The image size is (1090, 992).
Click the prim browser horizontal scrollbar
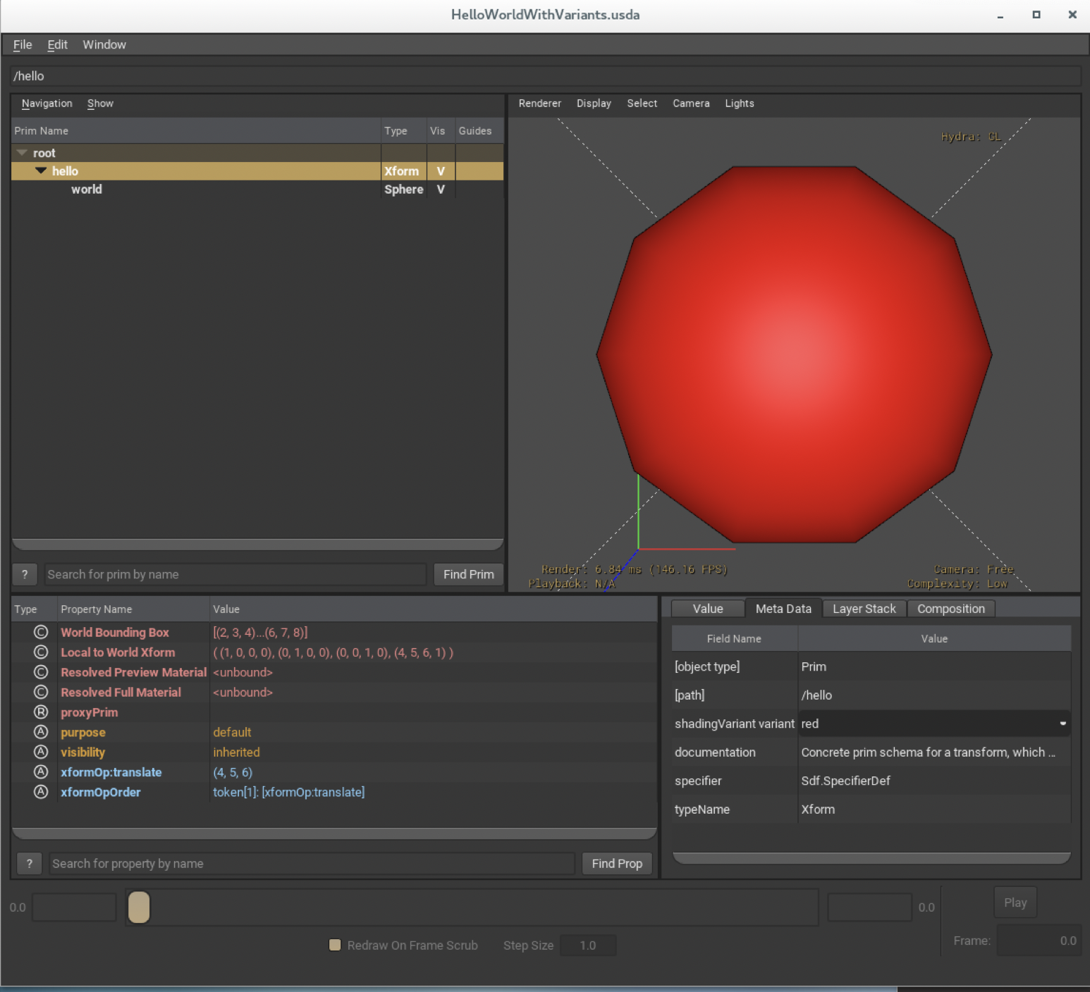tap(258, 544)
